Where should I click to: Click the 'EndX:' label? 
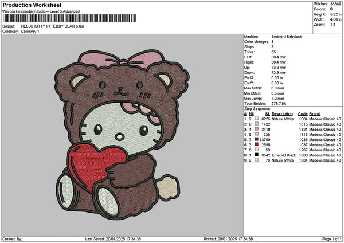pos(249,78)
